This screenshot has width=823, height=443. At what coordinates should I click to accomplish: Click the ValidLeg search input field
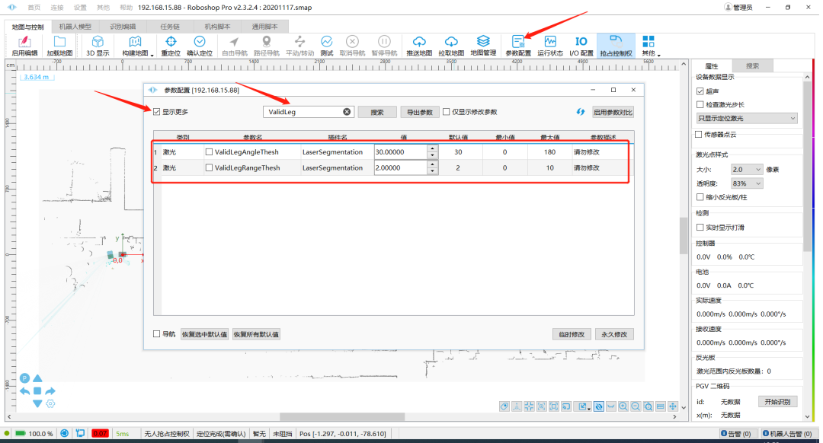pos(303,112)
